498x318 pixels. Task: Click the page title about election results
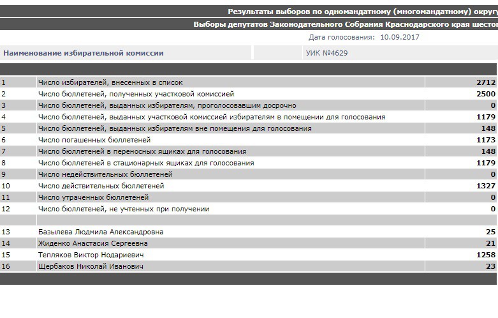(x=362, y=11)
